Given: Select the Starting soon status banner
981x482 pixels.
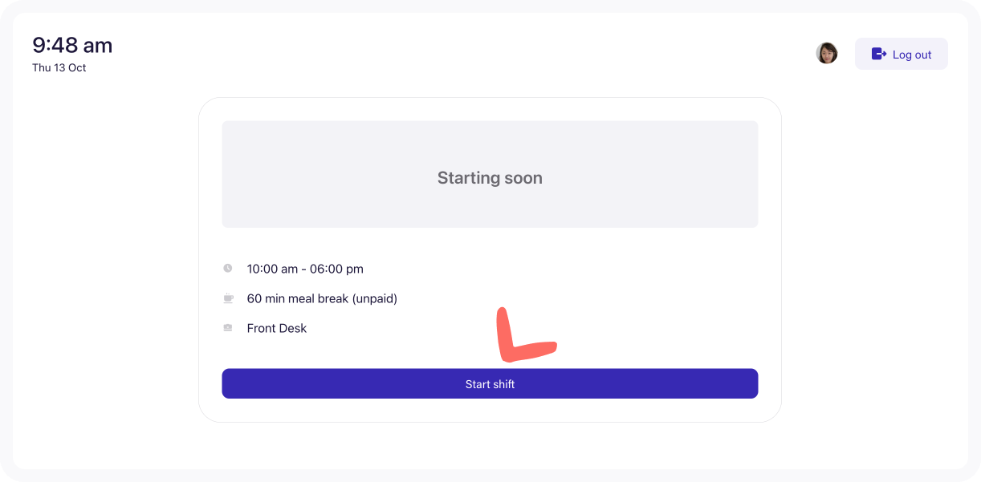Looking at the screenshot, I should click(490, 174).
